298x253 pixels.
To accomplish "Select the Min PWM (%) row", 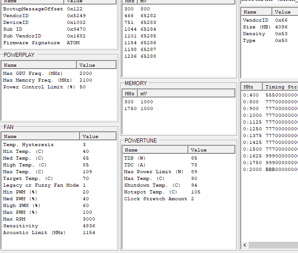I will point(59,192).
